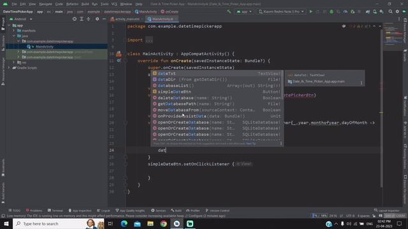The height and width of the screenshot is (229, 408).
Task: Run the app with green play button
Action: [x=311, y=11]
